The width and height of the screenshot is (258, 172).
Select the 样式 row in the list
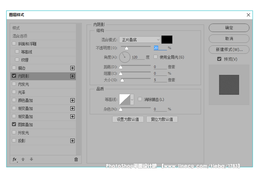pos(43,28)
